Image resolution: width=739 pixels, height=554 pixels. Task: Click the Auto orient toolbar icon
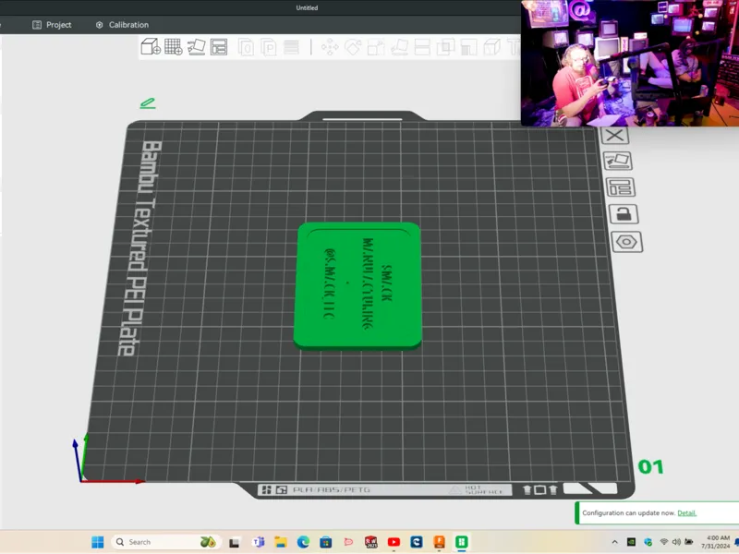(x=196, y=47)
